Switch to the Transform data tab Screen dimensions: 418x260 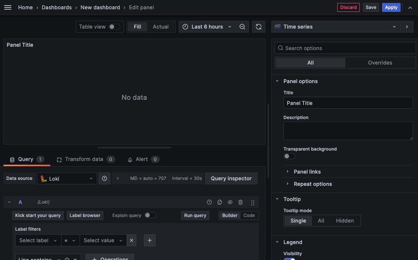[x=84, y=159]
